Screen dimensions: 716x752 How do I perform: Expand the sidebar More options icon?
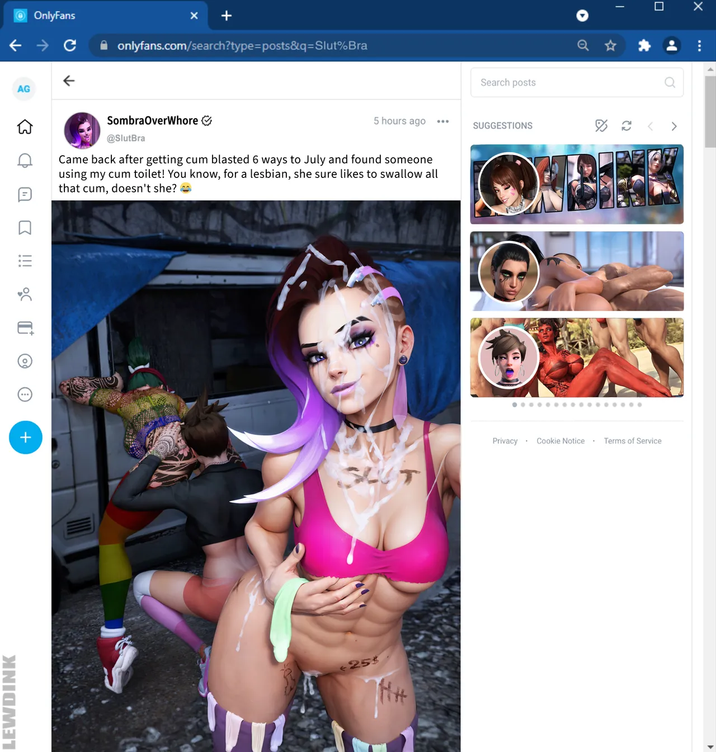[x=25, y=394]
